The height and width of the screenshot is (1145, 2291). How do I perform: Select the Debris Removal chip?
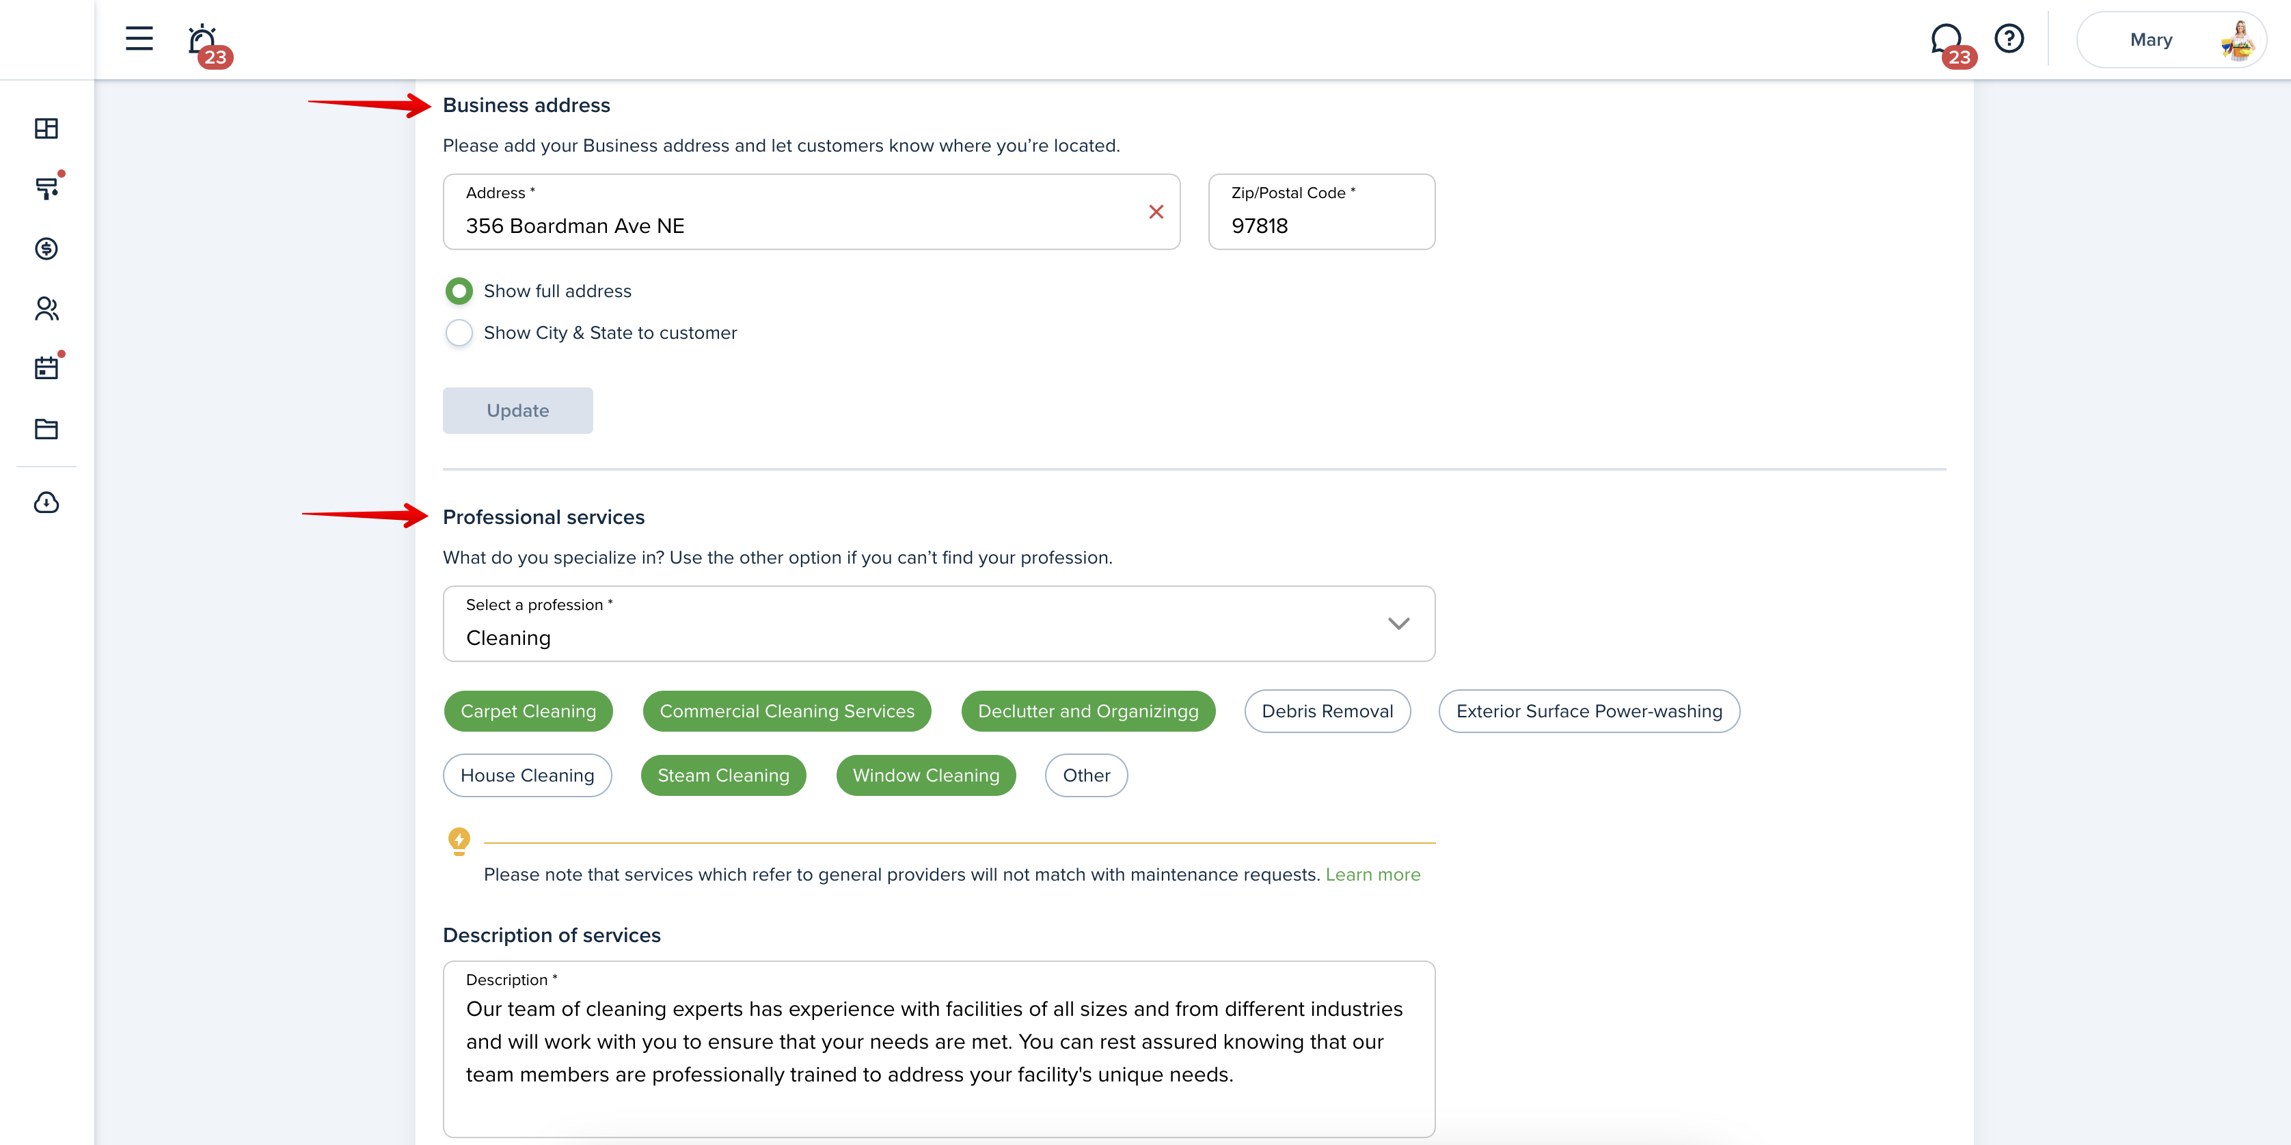coord(1327,711)
